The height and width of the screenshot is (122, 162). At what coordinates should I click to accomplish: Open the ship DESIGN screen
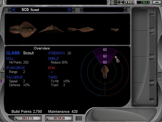(59, 118)
